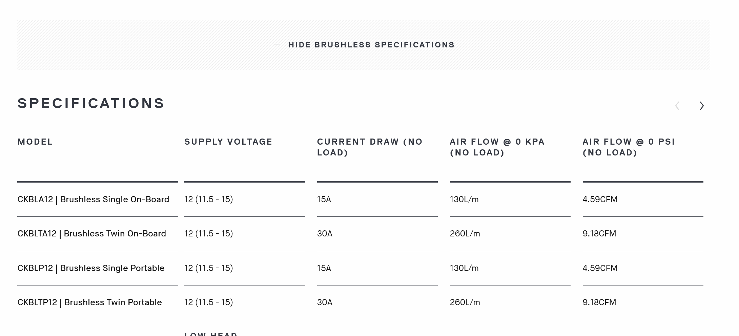739x336 pixels.
Task: Select Air Flow @ 0 PSI header
Action: (x=629, y=147)
